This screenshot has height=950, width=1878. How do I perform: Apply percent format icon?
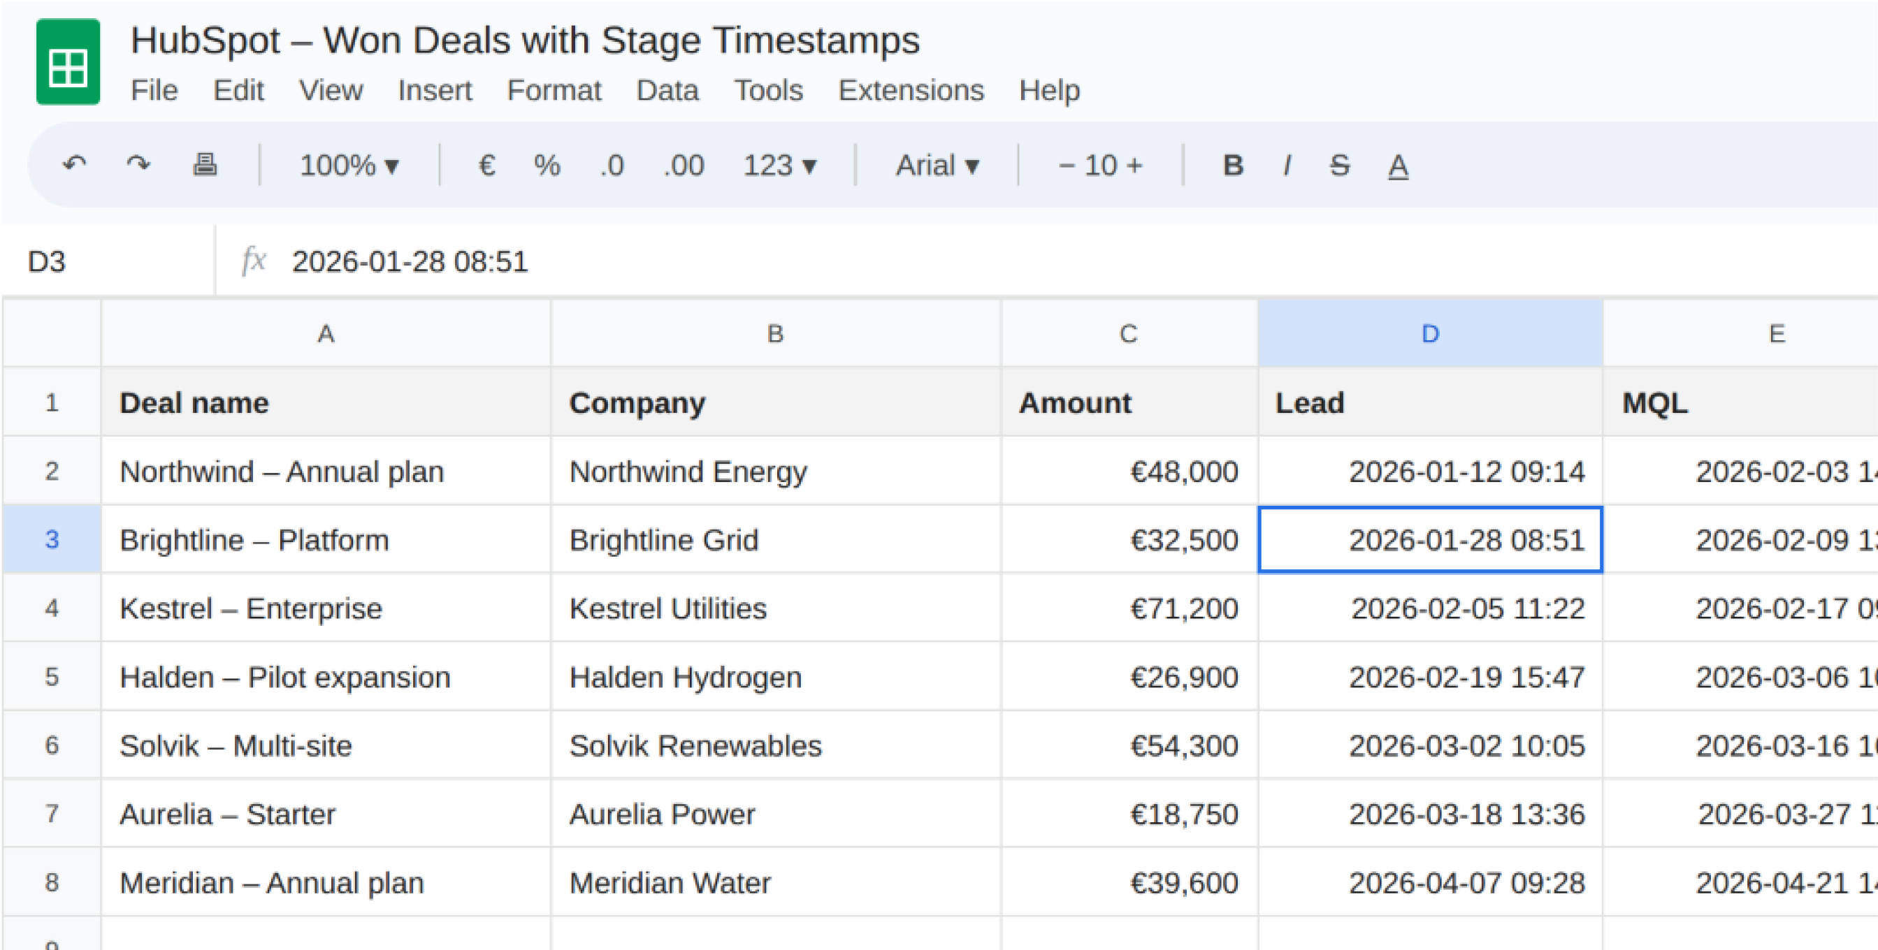coord(547,166)
